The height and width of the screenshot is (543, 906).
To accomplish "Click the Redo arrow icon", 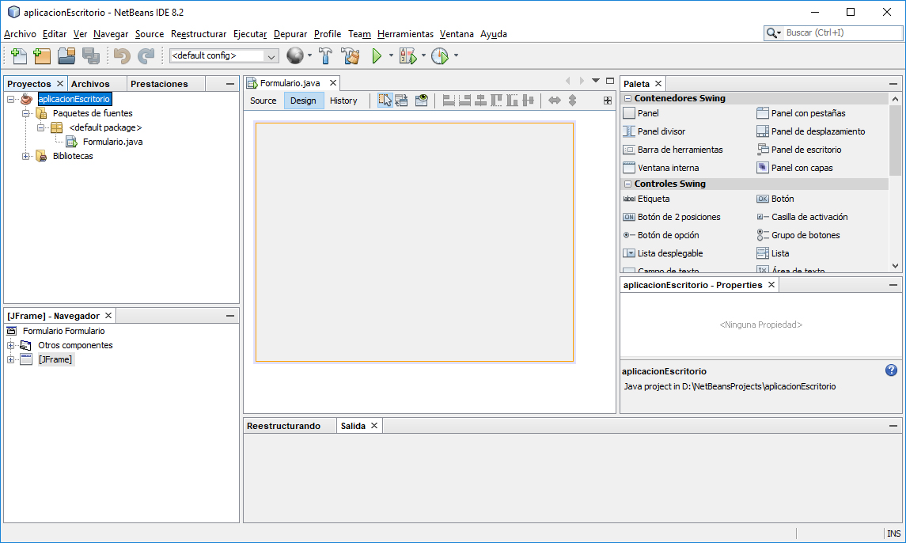I will (x=146, y=55).
